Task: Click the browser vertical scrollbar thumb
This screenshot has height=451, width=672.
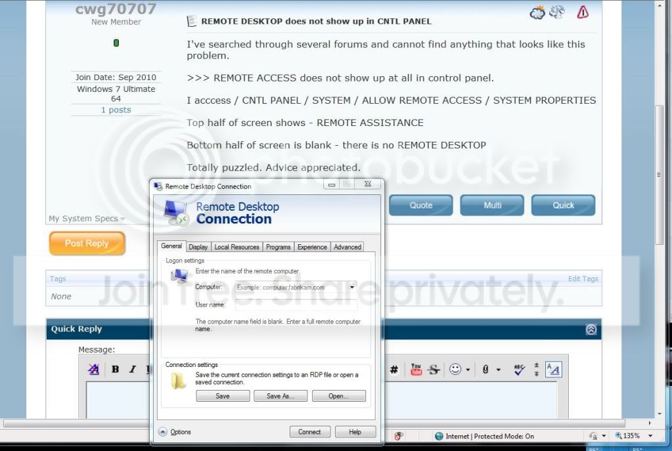Action: [x=660, y=175]
